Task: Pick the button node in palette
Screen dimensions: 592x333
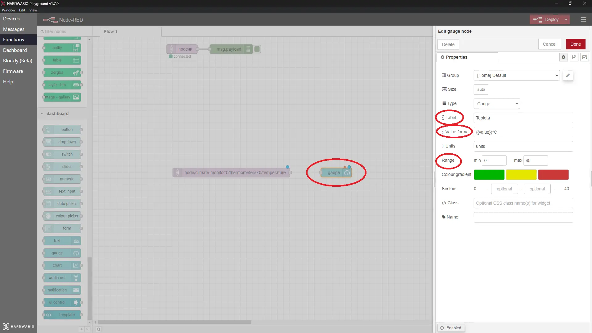Action: click(x=63, y=130)
